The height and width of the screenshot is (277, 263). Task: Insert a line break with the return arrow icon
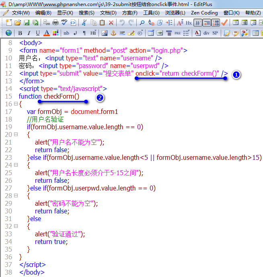(x=75, y=33)
